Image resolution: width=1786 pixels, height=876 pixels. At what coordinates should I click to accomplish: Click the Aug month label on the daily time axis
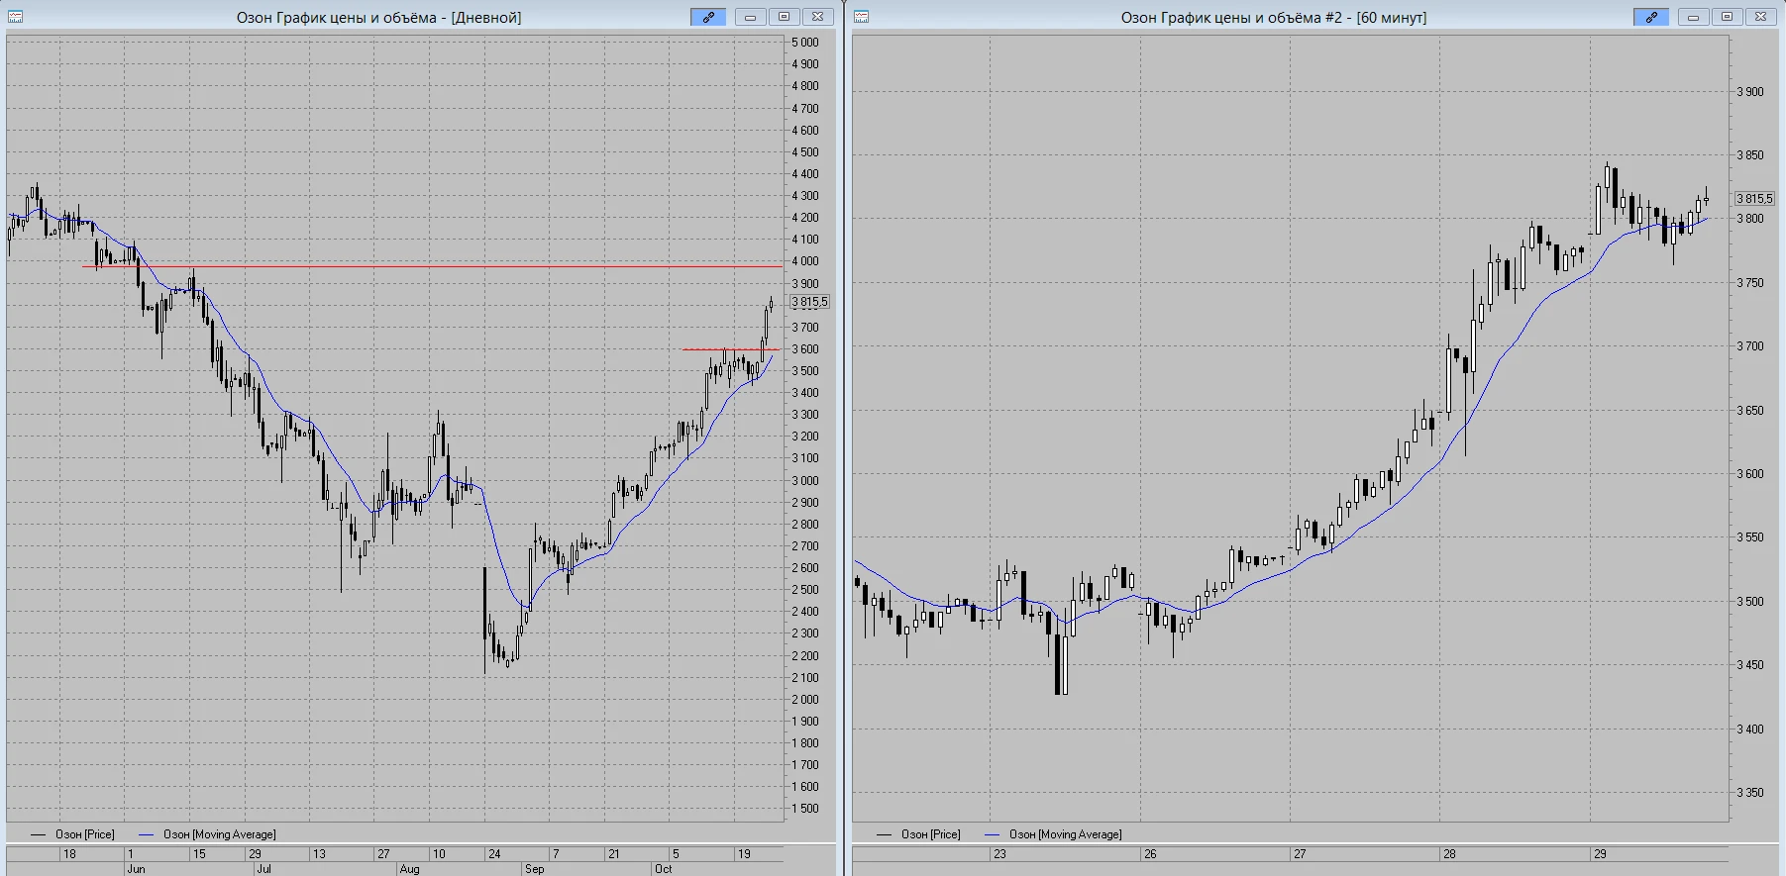409,869
